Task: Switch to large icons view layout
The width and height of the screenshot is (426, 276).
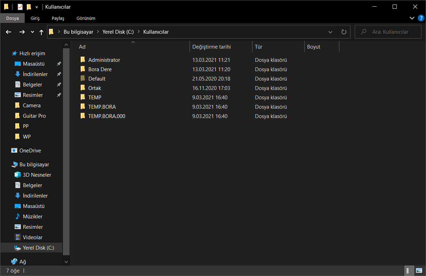Action: click(419, 271)
